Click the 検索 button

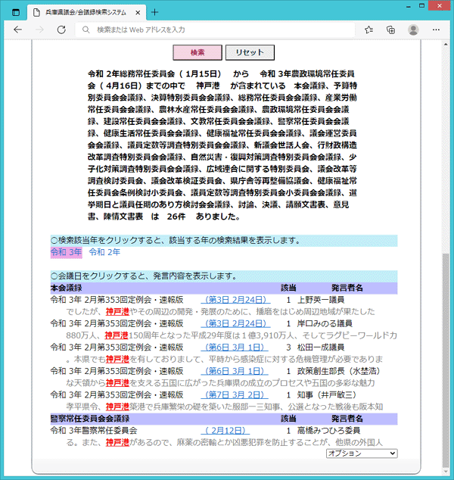tap(197, 52)
